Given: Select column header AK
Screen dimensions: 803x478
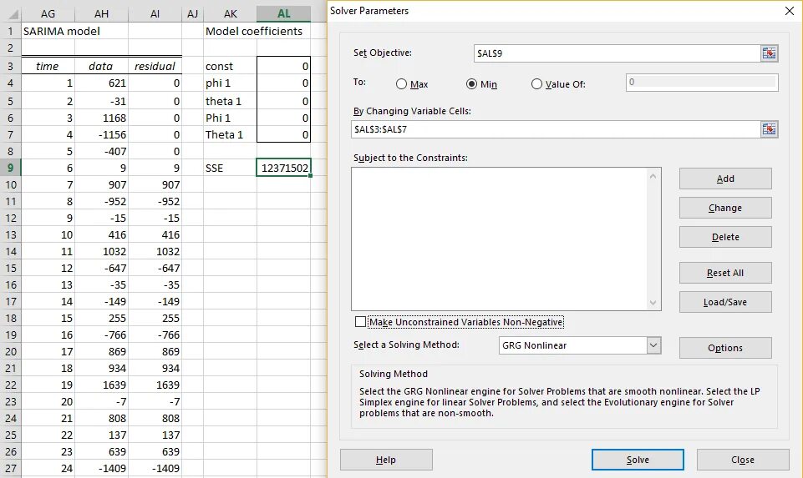Looking at the screenshot, I should pyautogui.click(x=231, y=14).
